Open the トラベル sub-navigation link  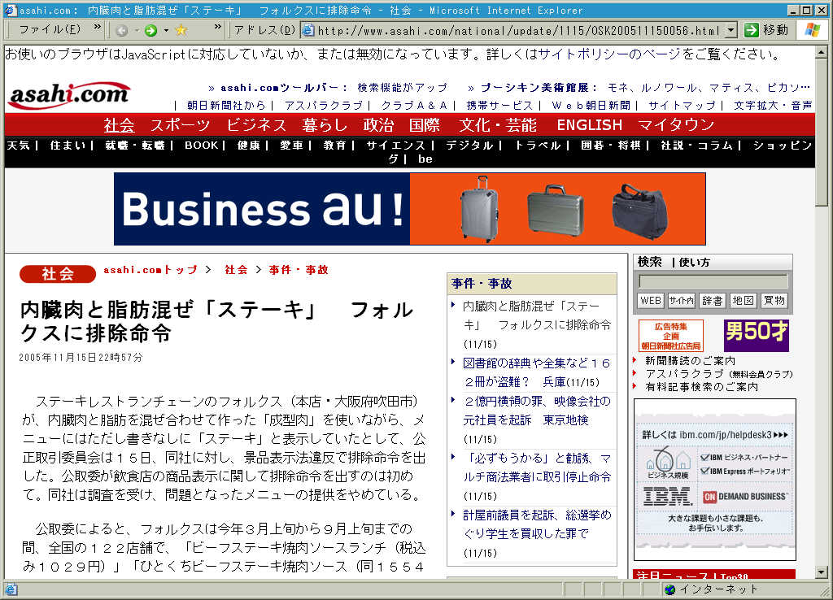pos(538,145)
